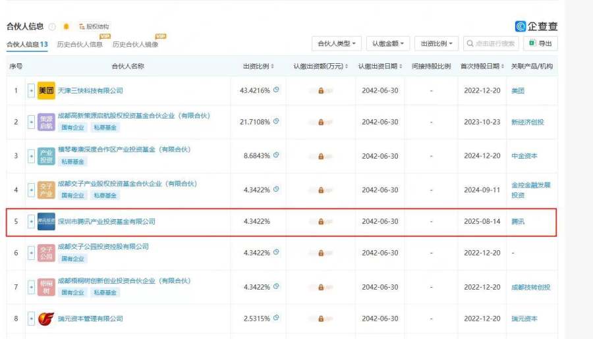593x339 pixels.
Task: Click the 美团 yellow logo icon
Action: click(46, 91)
